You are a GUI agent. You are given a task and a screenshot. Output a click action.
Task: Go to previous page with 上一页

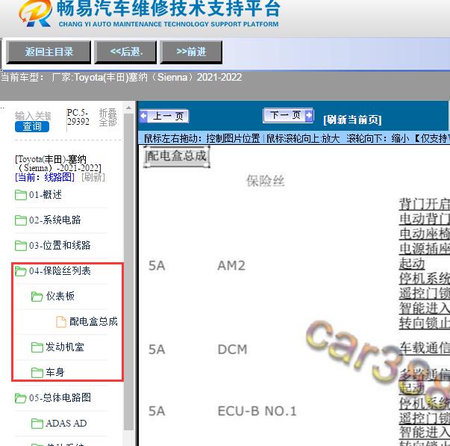pyautogui.click(x=164, y=116)
